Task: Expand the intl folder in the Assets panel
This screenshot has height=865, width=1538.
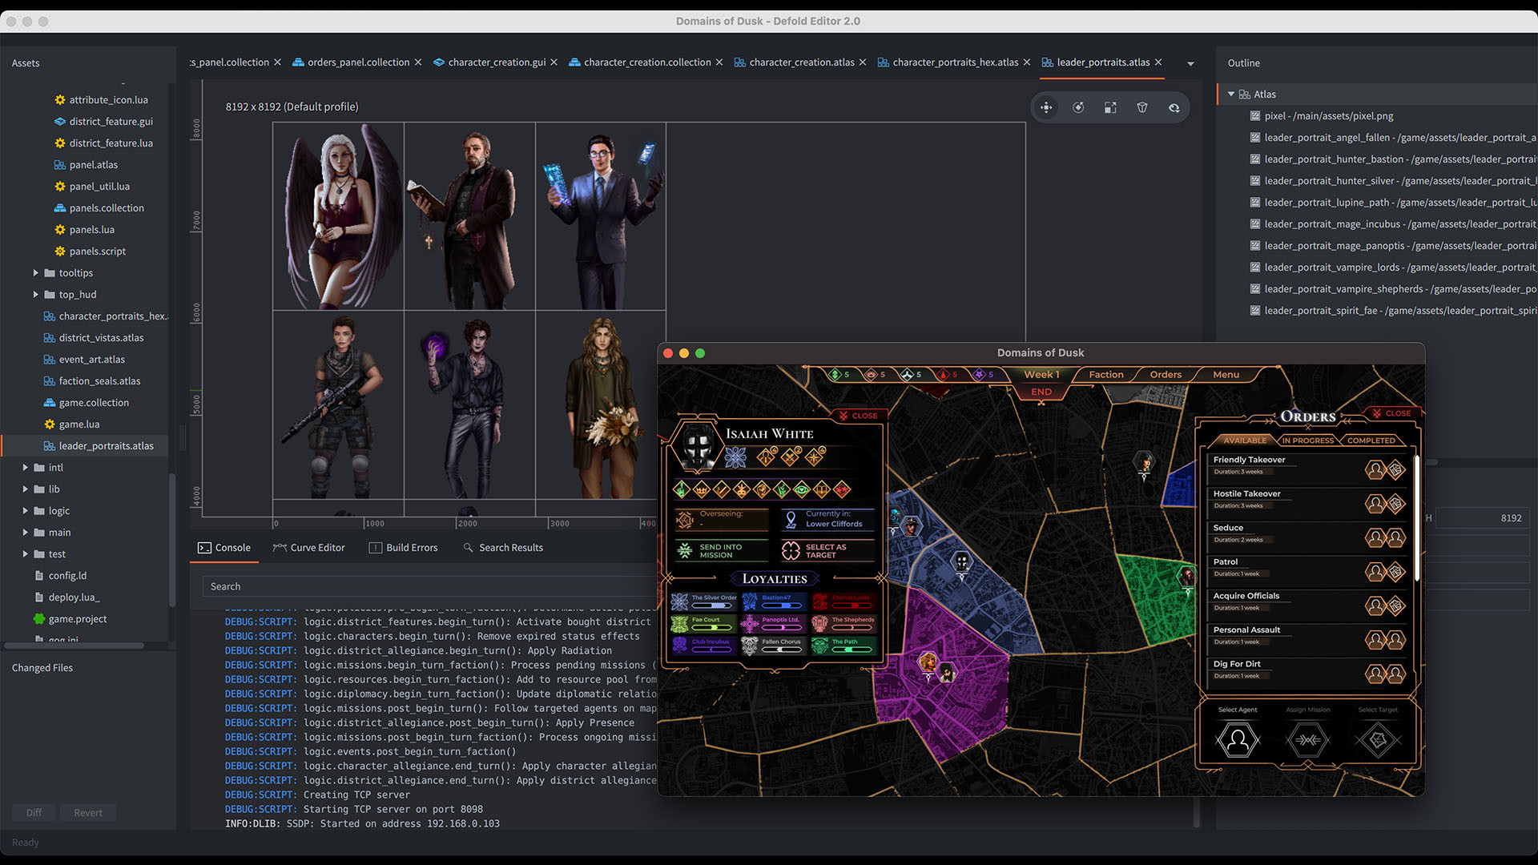Action: coord(24,467)
